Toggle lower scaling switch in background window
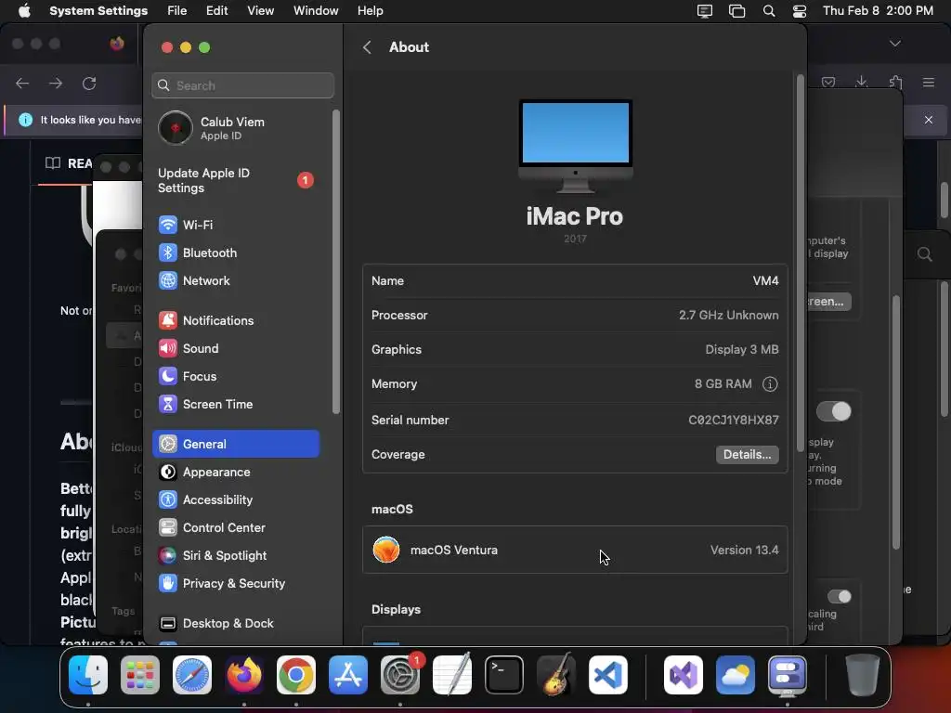This screenshot has height=713, width=951. coord(840,597)
